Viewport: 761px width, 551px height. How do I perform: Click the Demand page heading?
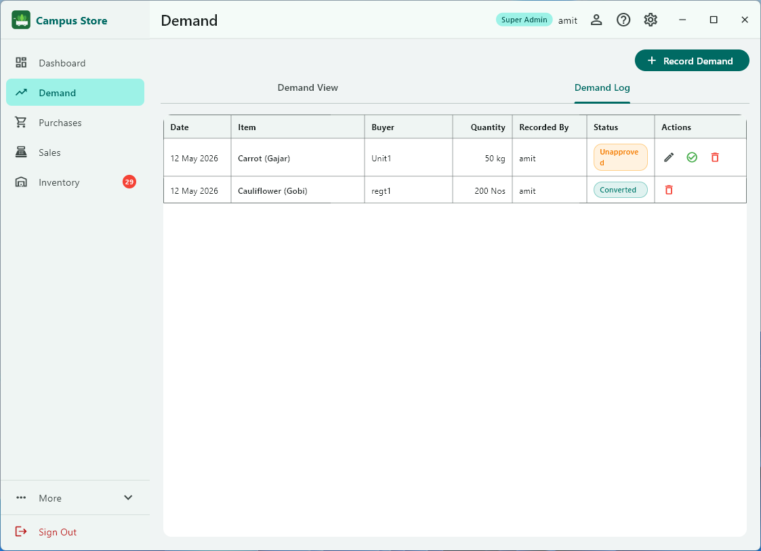pyautogui.click(x=189, y=20)
